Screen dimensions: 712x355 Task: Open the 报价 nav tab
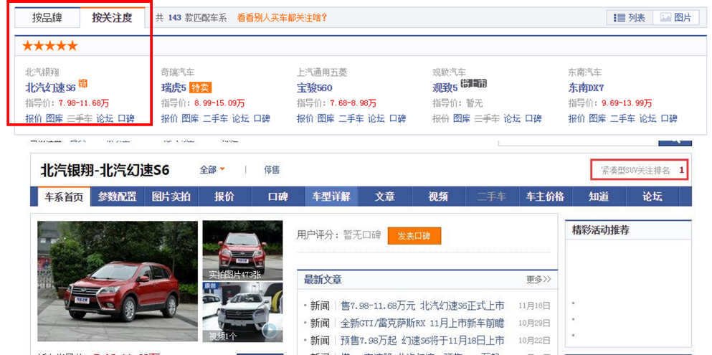(224, 197)
